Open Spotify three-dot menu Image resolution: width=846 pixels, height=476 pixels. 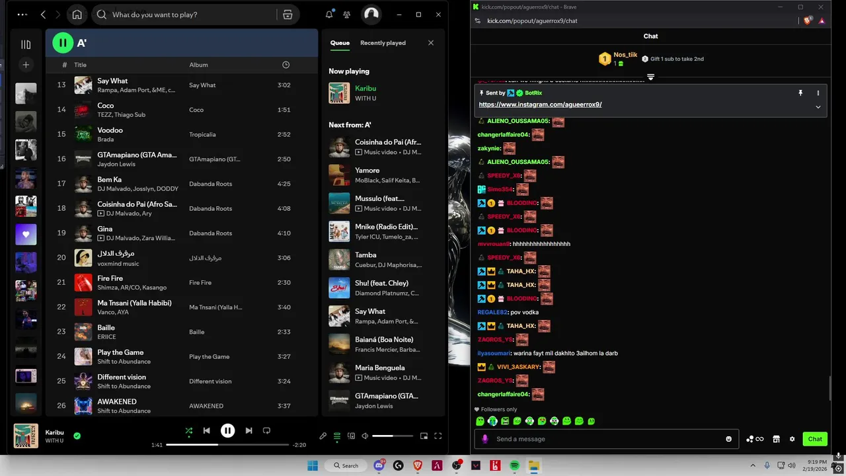click(x=22, y=15)
